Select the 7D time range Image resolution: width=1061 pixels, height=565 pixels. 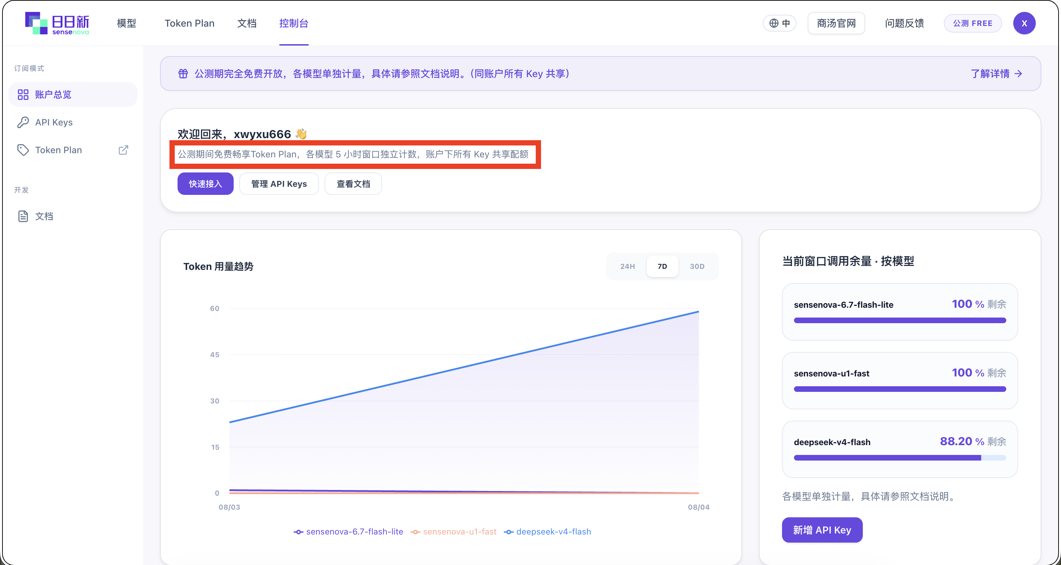coord(662,266)
